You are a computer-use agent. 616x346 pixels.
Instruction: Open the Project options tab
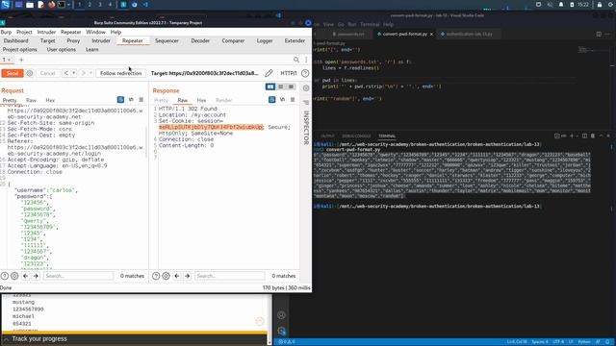[19, 50]
